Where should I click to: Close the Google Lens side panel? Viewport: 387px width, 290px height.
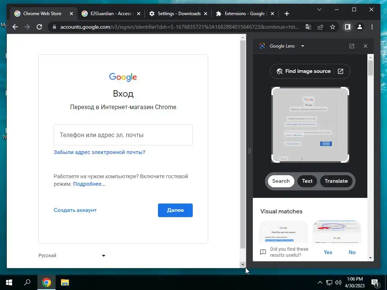pyautogui.click(x=365, y=46)
